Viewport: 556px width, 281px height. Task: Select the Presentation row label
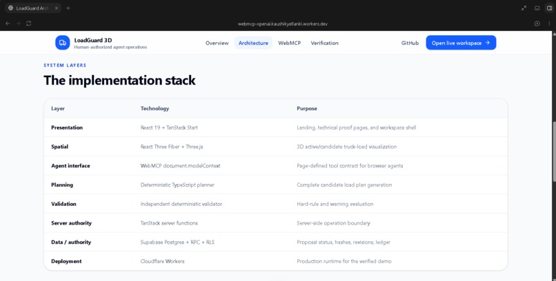coord(67,127)
